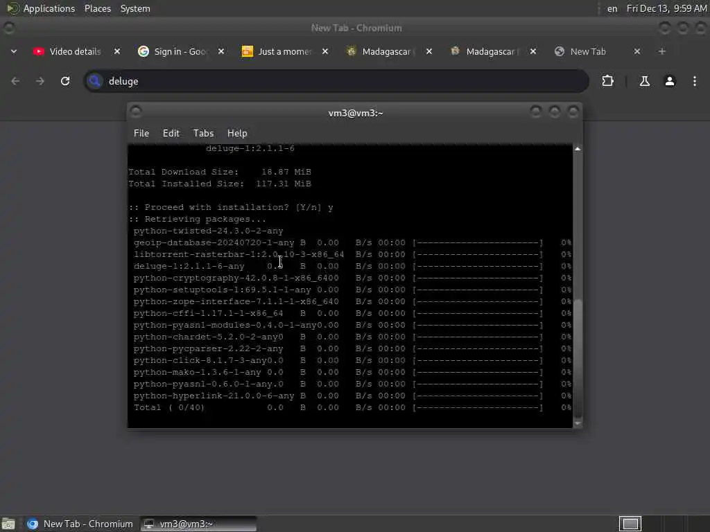Click the python-cffi package line
The width and height of the screenshot is (710, 532).
[352, 313]
